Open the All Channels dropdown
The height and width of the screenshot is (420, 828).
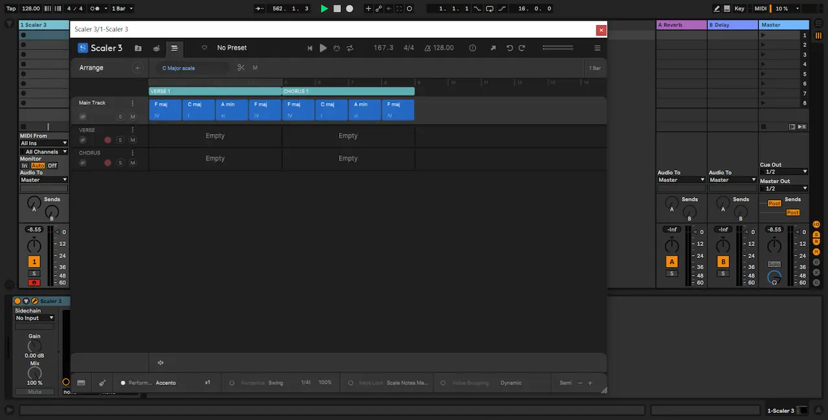[43, 151]
